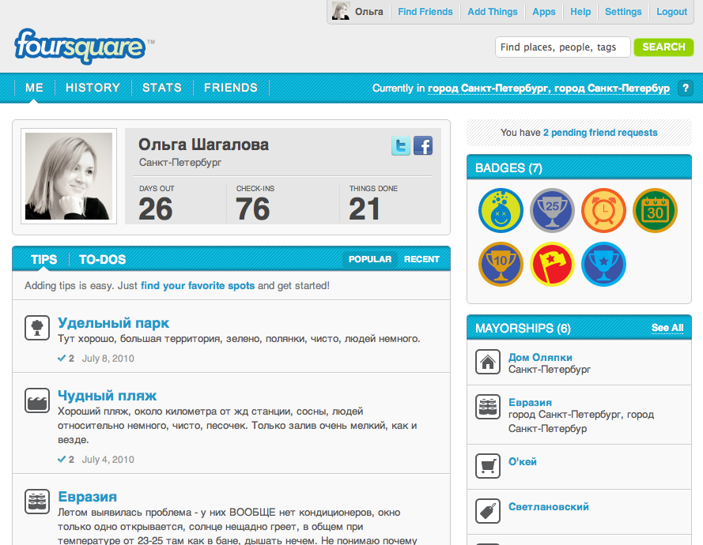Click the park tree icon for Удельный парк
This screenshot has width=703, height=545.
pos(37,328)
